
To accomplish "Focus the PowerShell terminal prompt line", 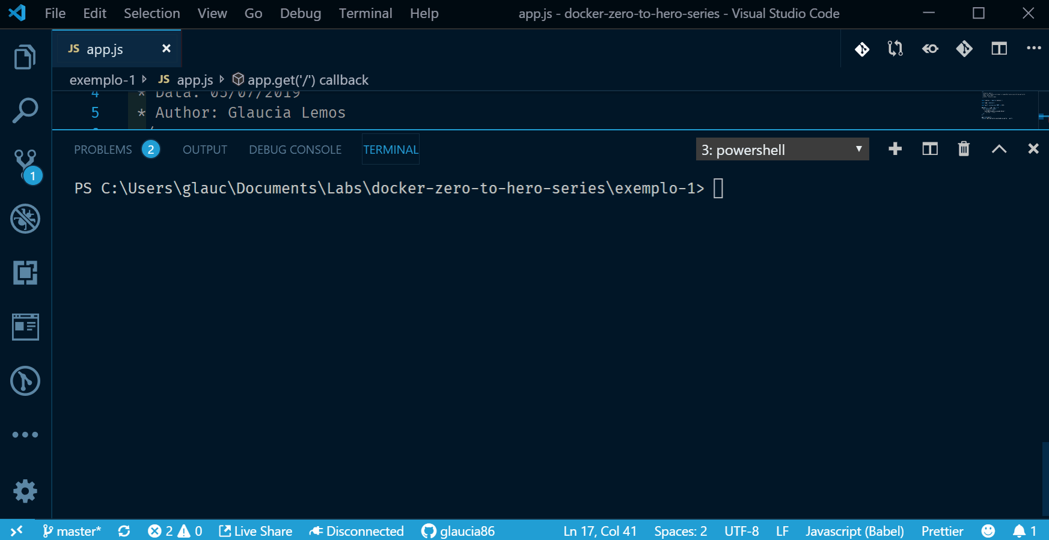I will tap(398, 189).
